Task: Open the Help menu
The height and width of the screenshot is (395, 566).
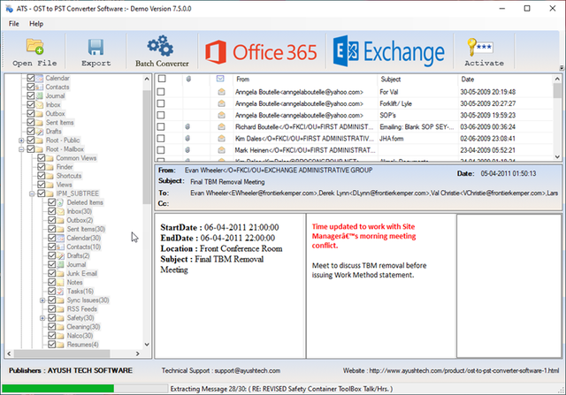Action: pos(36,23)
